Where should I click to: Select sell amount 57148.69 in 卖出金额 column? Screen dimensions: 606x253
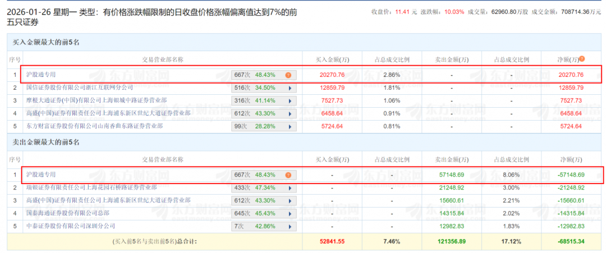tap(451, 175)
